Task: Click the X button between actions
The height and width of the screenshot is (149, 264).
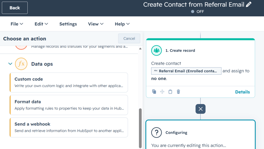Action: (x=201, y=109)
